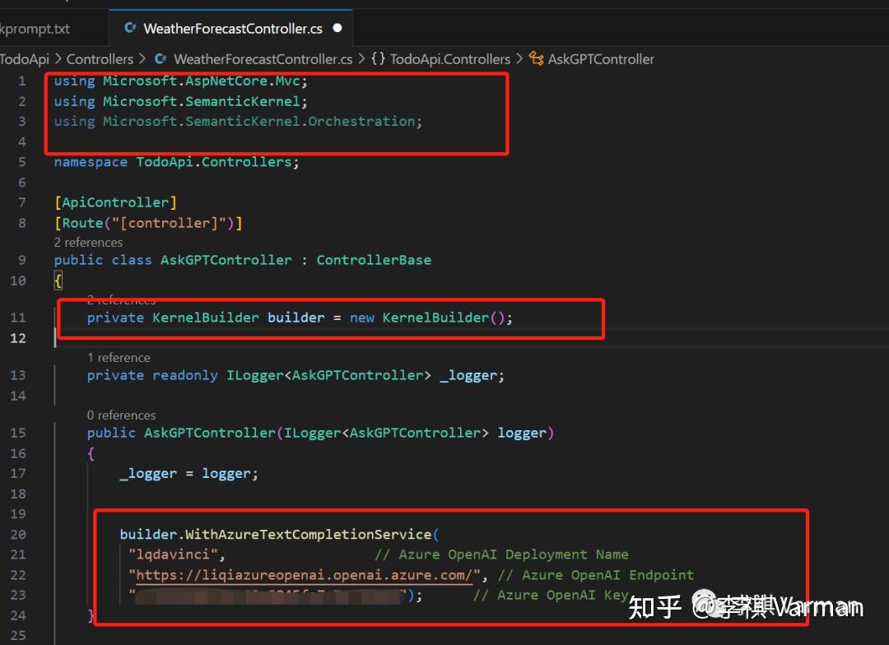
Task: Click the [ApiController] attribute
Action: click(x=116, y=202)
